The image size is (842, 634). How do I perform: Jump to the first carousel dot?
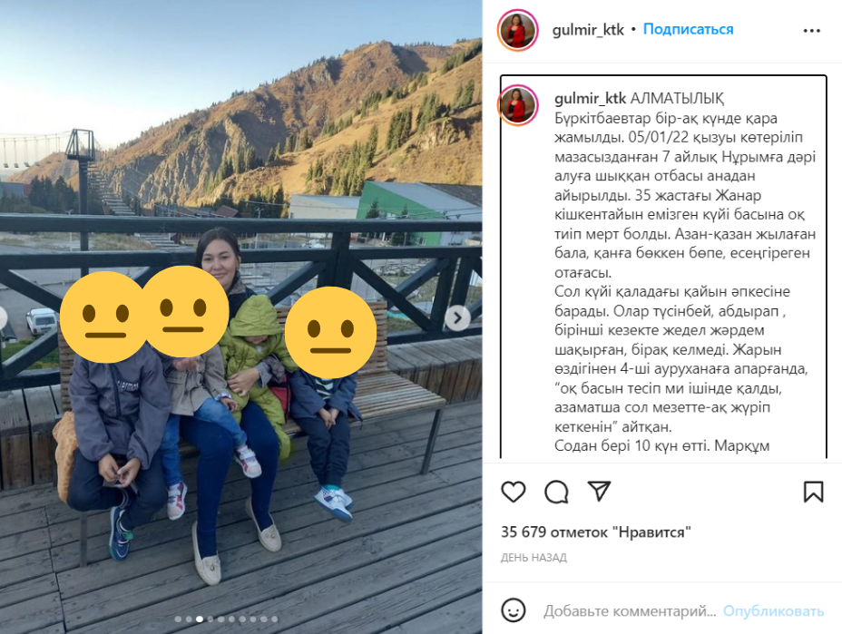pos(178,619)
